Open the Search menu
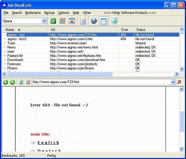 tap(17, 13)
